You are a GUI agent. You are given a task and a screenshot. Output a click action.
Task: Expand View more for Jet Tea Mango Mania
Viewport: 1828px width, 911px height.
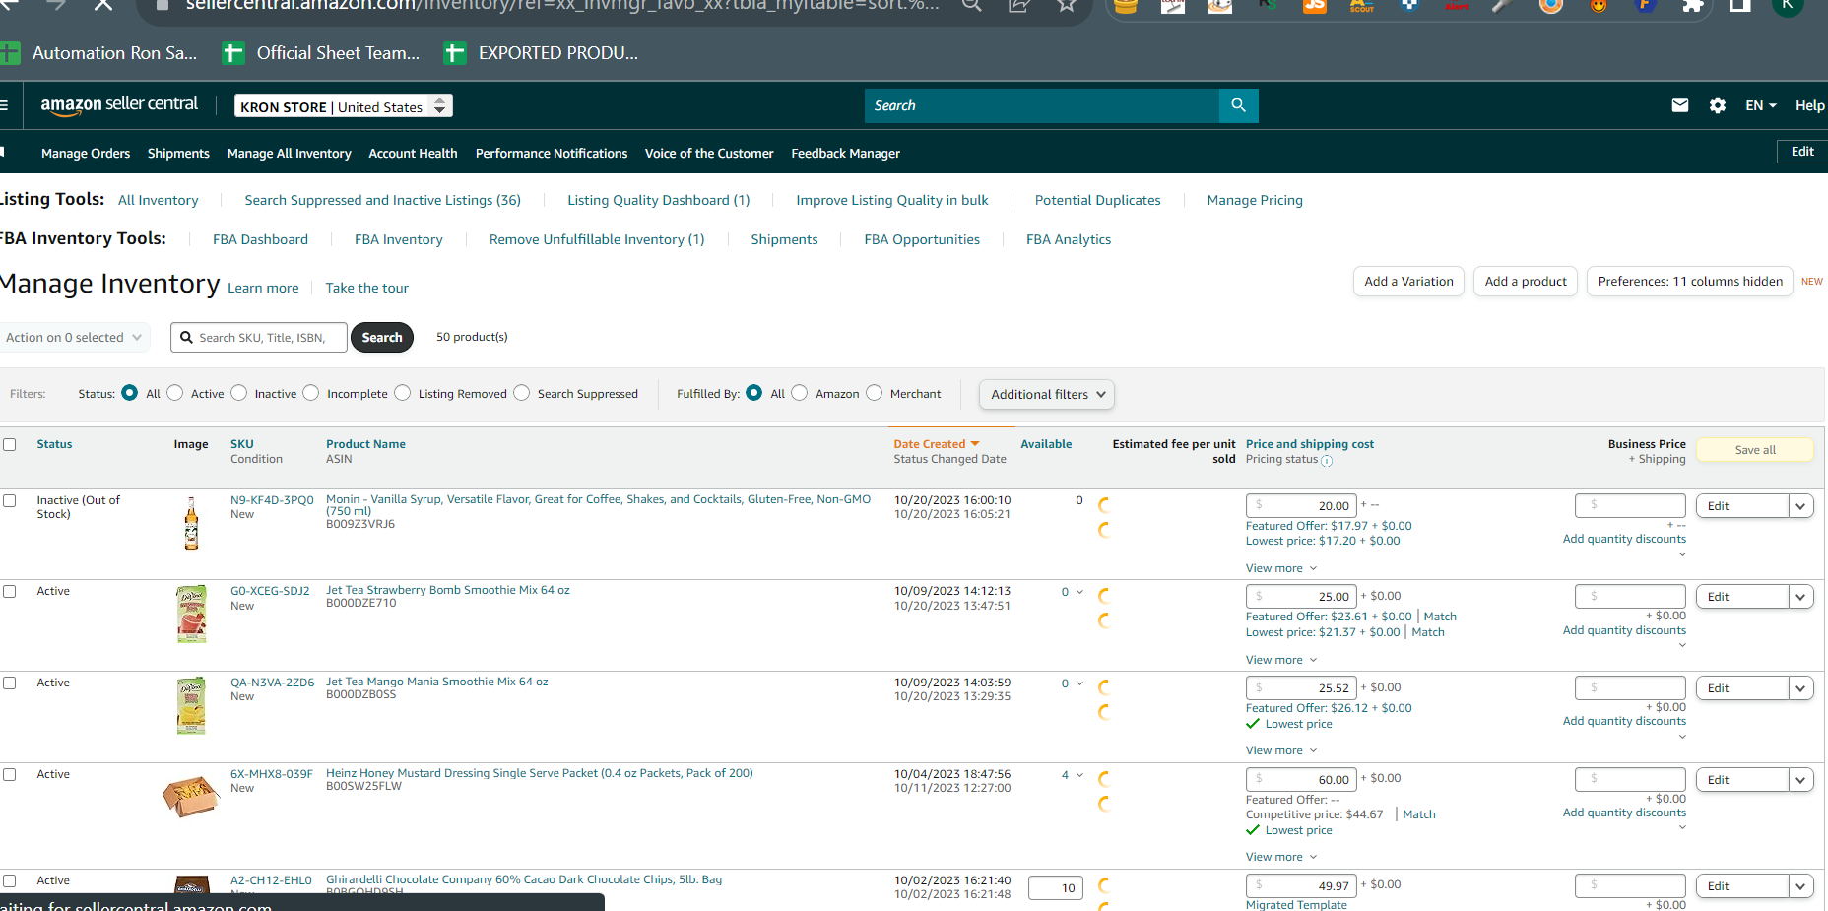click(x=1281, y=750)
